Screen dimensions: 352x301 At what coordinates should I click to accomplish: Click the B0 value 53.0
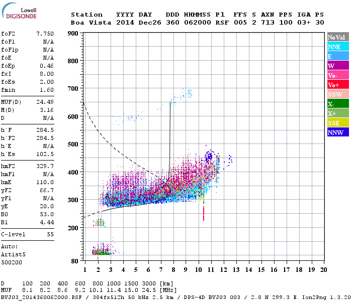click(47, 215)
